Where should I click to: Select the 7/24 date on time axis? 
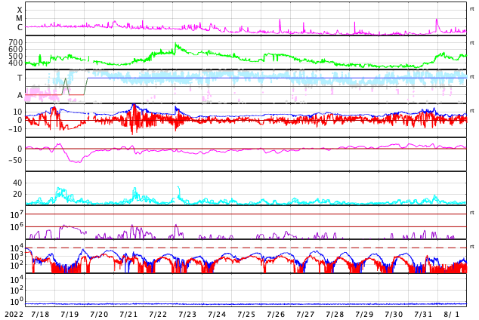tap(217, 314)
